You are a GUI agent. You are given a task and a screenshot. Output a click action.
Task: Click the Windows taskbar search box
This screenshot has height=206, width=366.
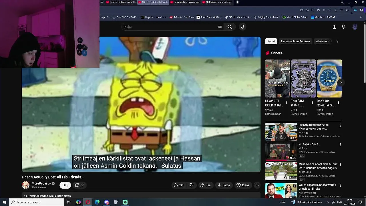[x=37, y=202]
